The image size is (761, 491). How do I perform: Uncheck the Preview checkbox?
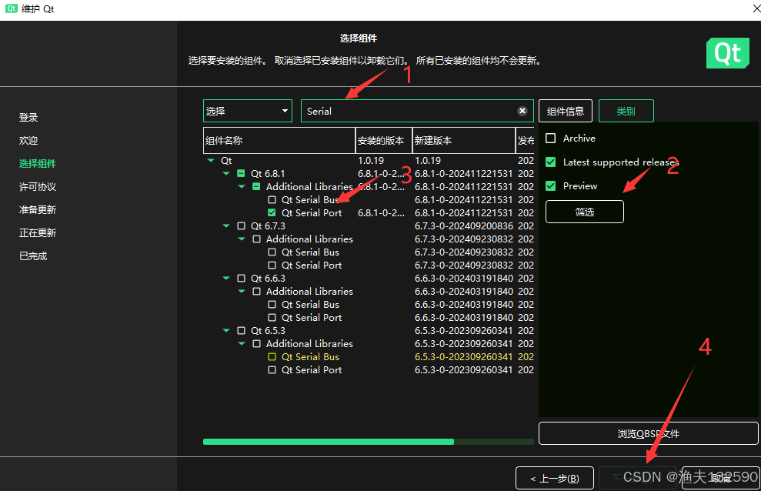click(550, 185)
